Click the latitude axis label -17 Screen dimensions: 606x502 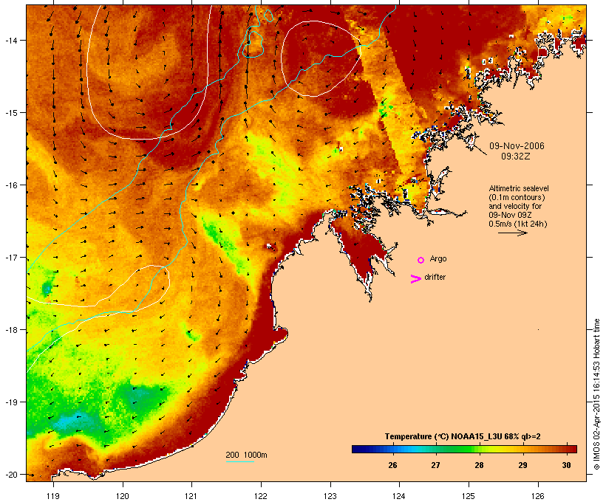pyautogui.click(x=10, y=258)
